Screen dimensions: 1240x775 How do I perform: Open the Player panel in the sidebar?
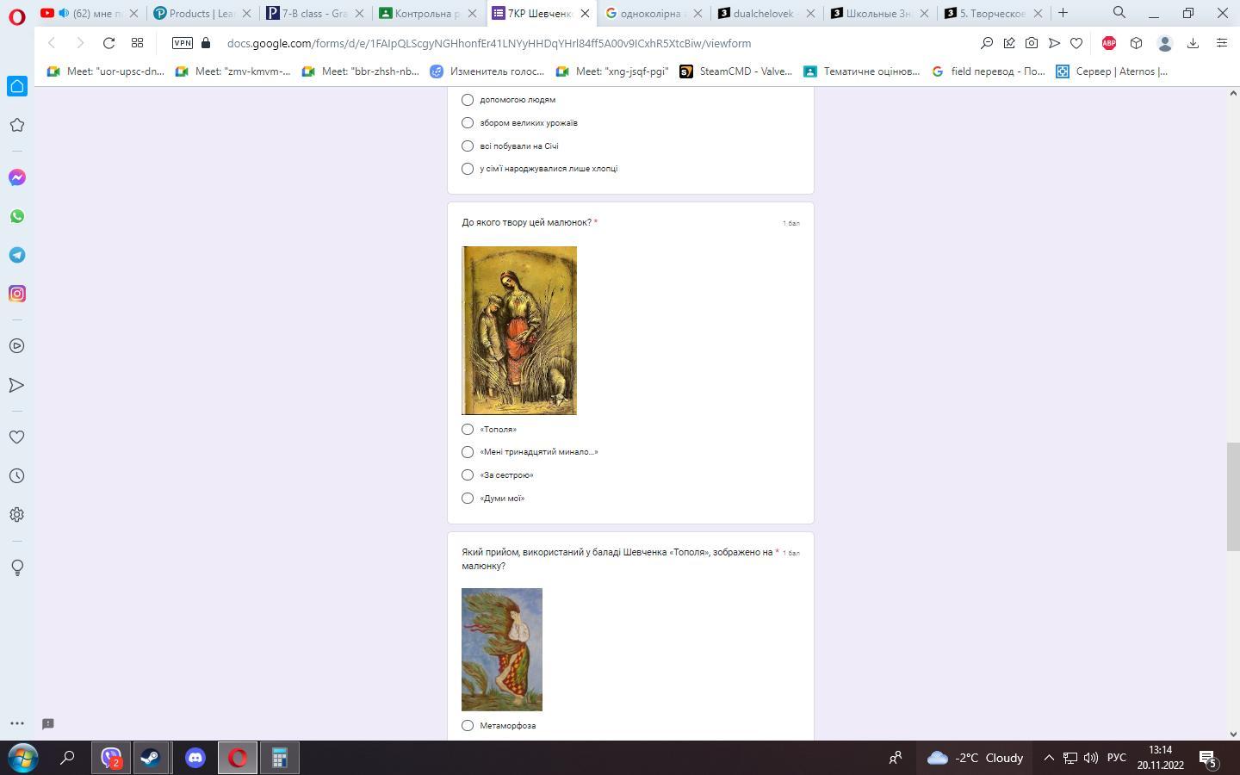16,346
